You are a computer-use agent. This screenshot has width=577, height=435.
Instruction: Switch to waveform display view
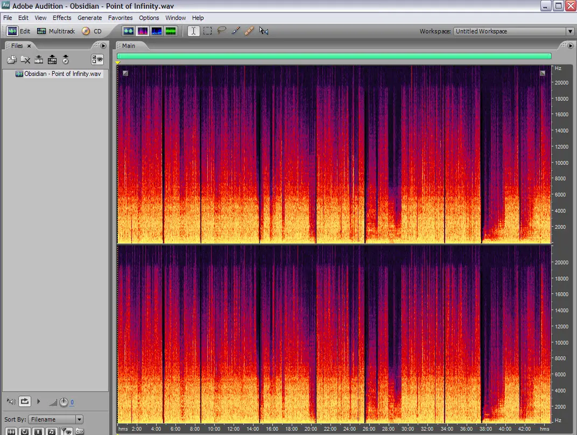[x=128, y=31]
